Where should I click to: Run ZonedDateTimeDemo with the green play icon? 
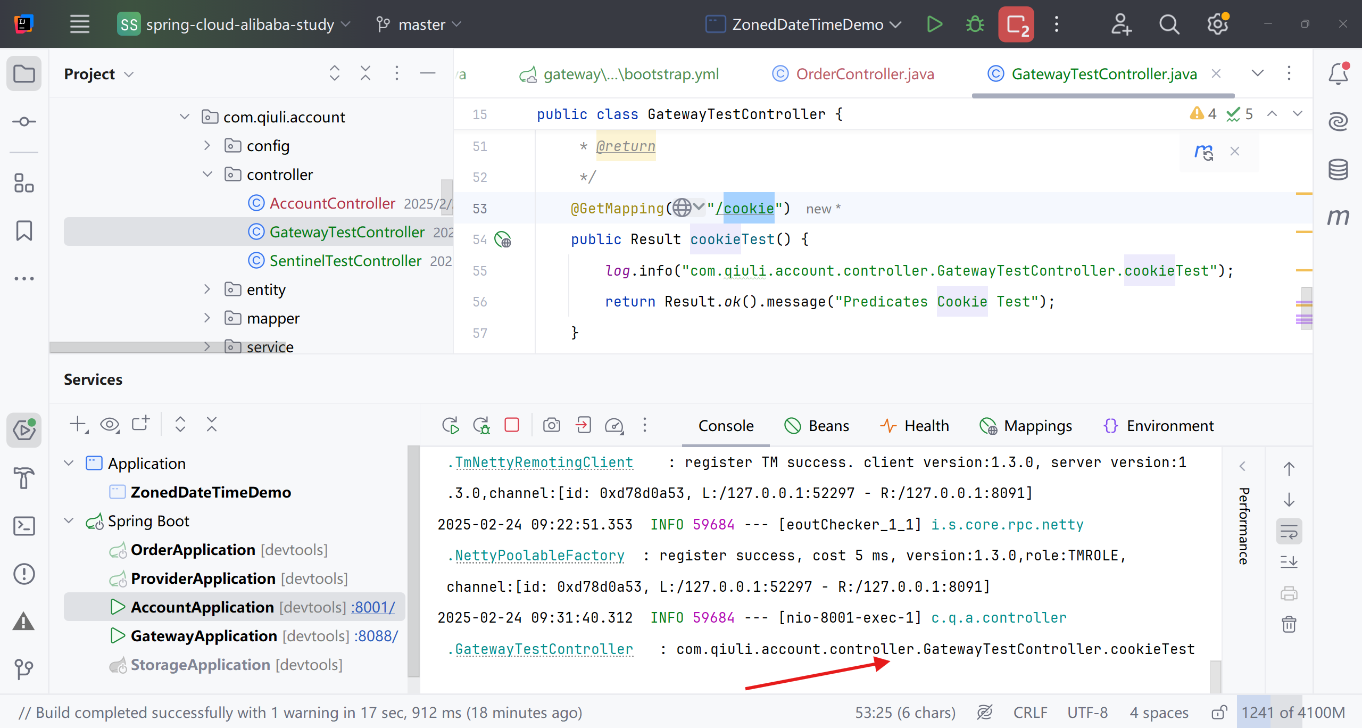click(x=934, y=24)
